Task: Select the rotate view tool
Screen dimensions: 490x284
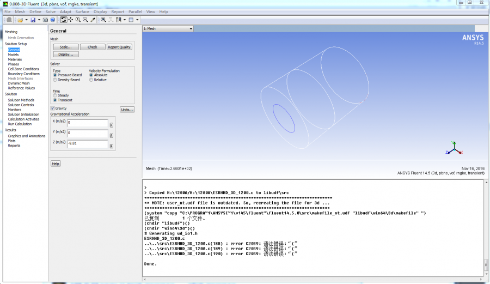Action: 64,20
